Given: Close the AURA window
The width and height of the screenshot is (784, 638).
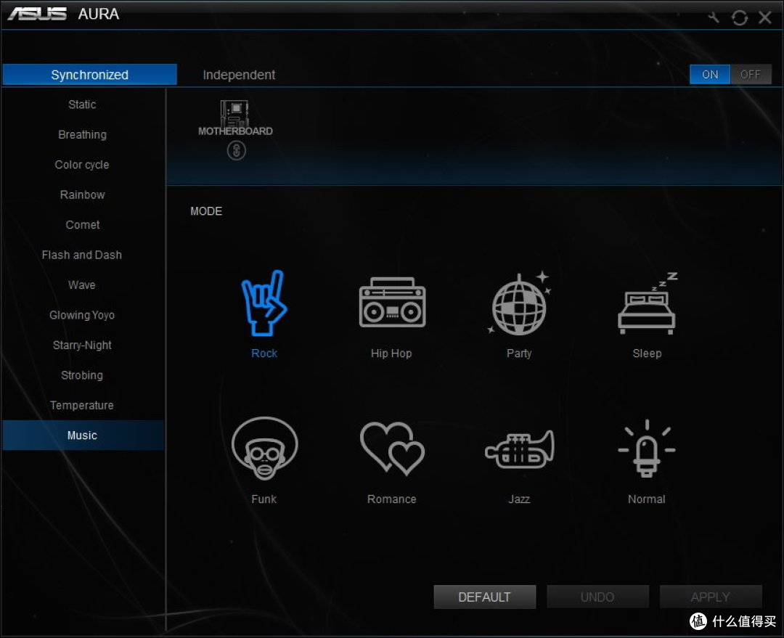Looking at the screenshot, I should click(x=765, y=17).
